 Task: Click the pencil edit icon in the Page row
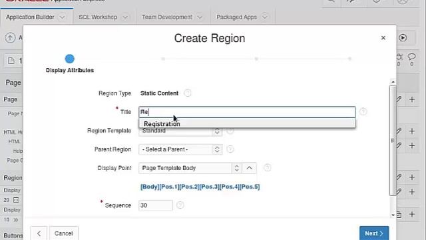(x=399, y=99)
